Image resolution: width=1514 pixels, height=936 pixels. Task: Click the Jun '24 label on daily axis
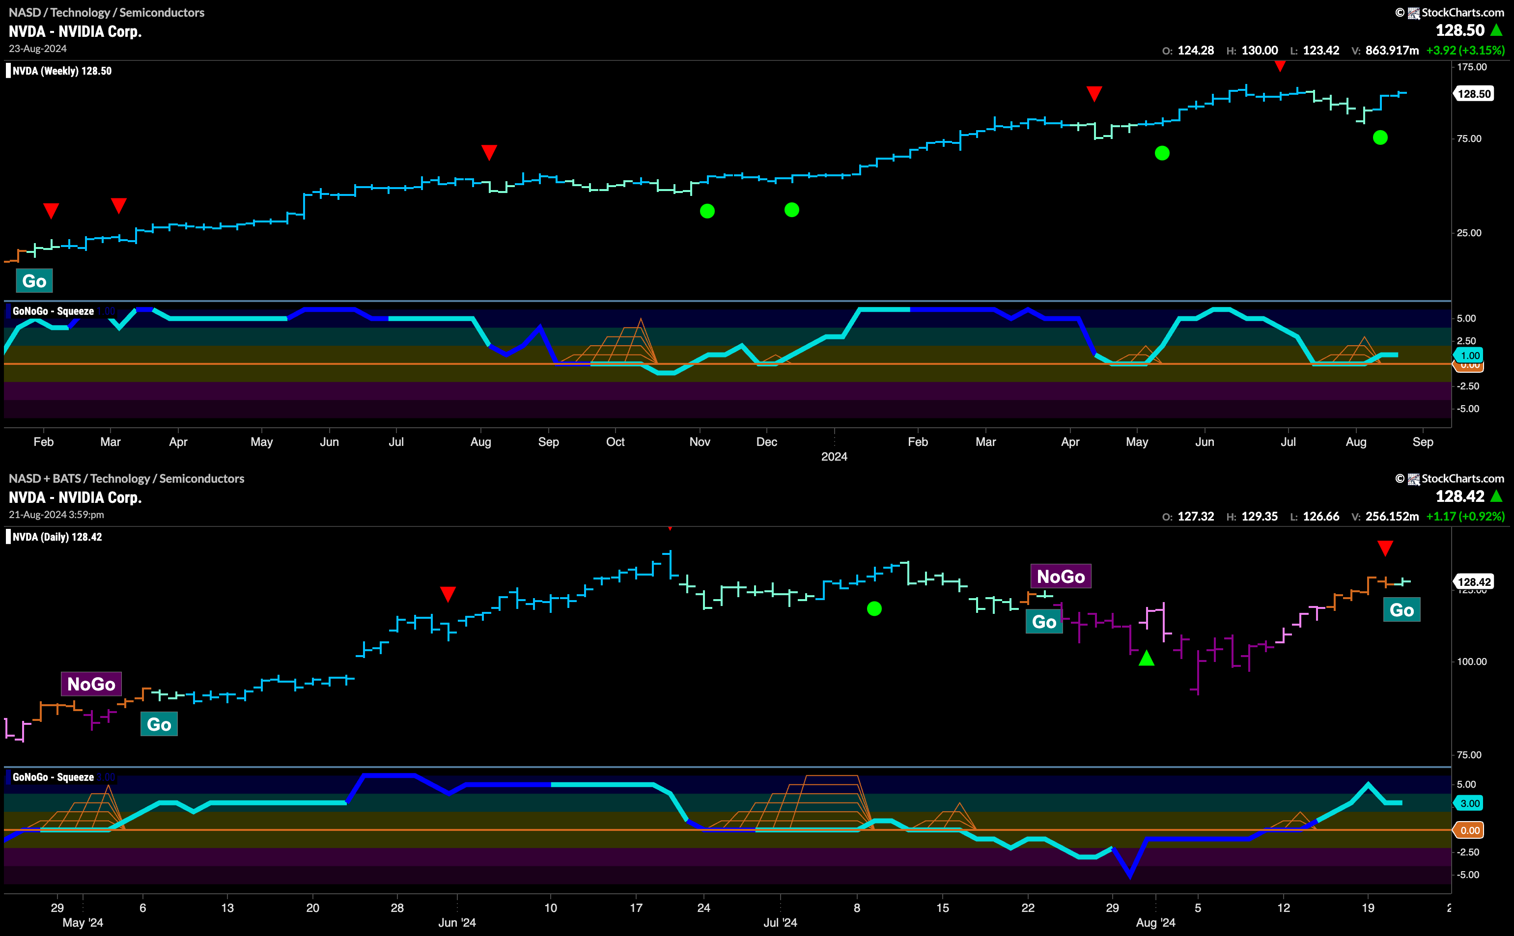coord(457,922)
